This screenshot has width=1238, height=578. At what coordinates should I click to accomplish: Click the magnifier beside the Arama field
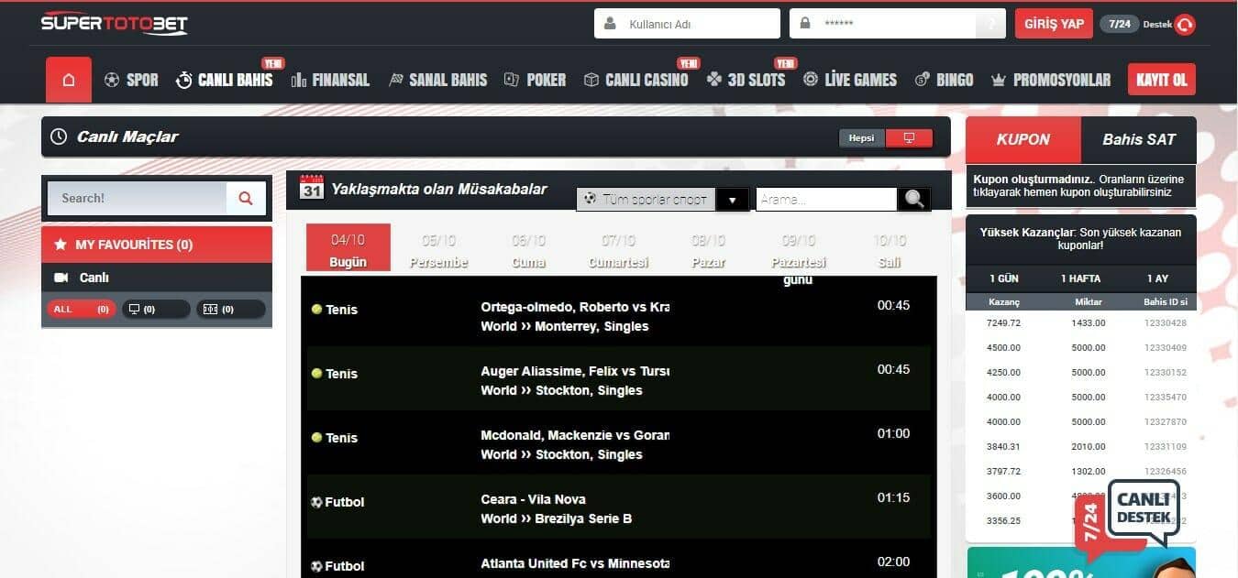pos(914,199)
